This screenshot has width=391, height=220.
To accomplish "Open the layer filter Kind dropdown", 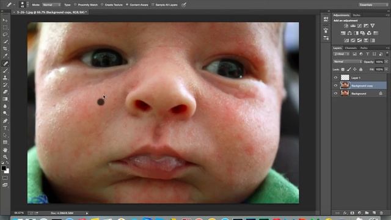I will [x=342, y=54].
